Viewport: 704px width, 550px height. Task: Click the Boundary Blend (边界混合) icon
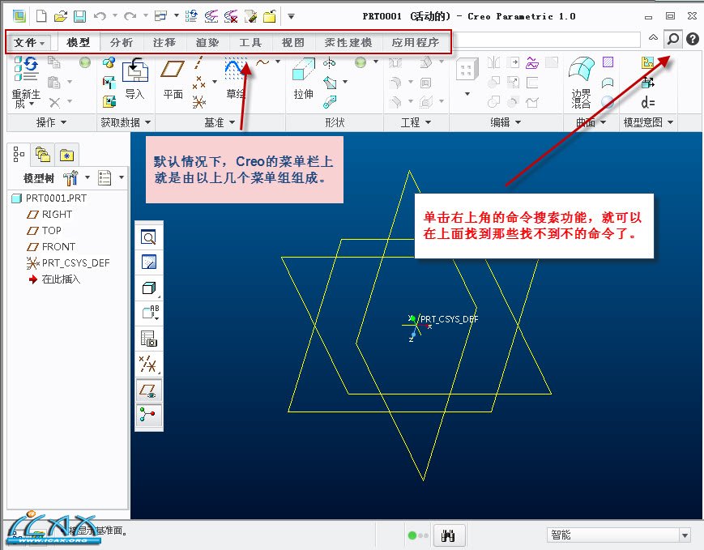[x=581, y=83]
